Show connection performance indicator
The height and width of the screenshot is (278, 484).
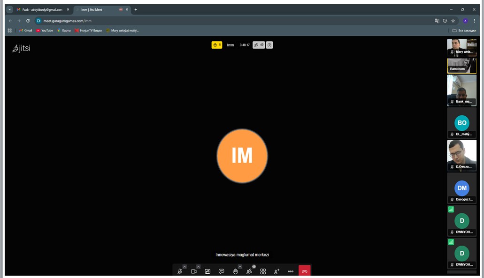click(269, 45)
